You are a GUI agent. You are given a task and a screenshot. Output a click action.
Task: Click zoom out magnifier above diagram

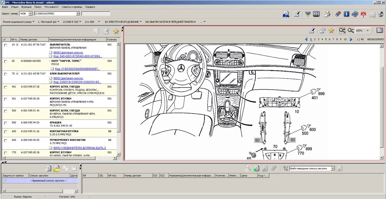tap(351, 30)
